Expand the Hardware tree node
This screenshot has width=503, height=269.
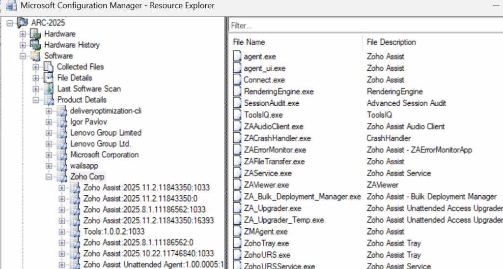pyautogui.click(x=23, y=34)
